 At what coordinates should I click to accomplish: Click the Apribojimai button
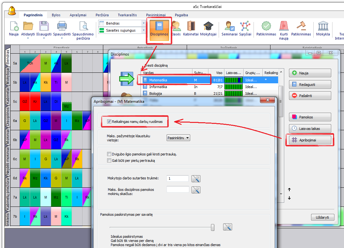click(310, 140)
